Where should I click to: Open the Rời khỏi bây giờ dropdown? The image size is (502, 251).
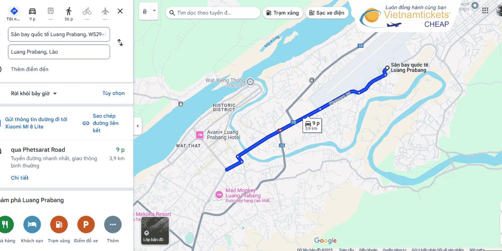click(x=34, y=93)
